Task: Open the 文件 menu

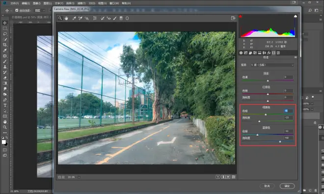Action: pyautogui.click(x=14, y=3)
